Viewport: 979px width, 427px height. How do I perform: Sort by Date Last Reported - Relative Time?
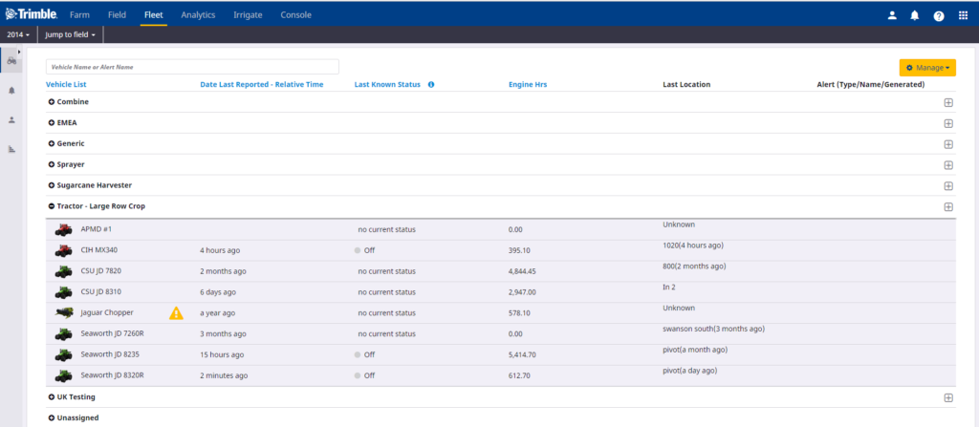pyautogui.click(x=262, y=84)
